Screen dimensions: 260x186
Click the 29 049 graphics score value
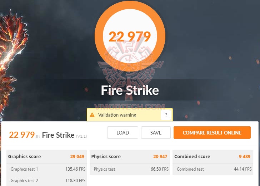(77, 156)
